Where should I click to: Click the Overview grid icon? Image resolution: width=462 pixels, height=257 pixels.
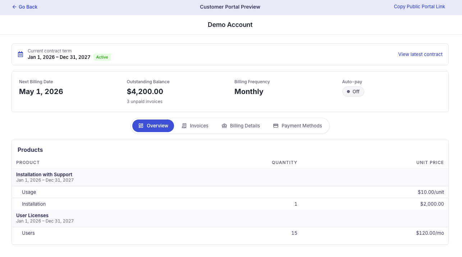click(x=141, y=126)
